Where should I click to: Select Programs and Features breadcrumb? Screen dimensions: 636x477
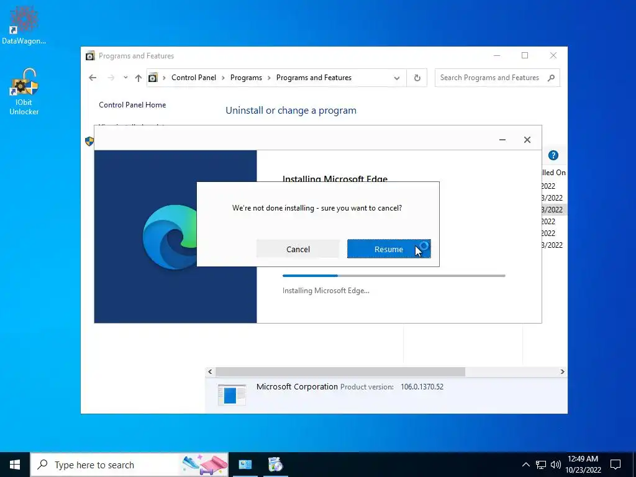(314, 78)
